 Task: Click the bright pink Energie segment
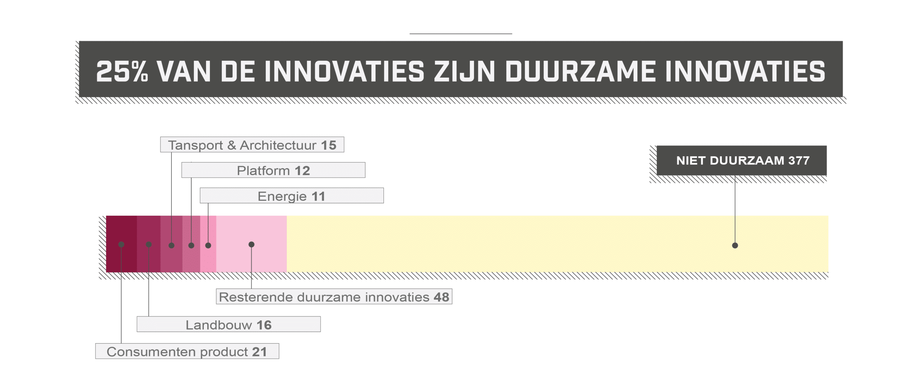tap(208, 244)
